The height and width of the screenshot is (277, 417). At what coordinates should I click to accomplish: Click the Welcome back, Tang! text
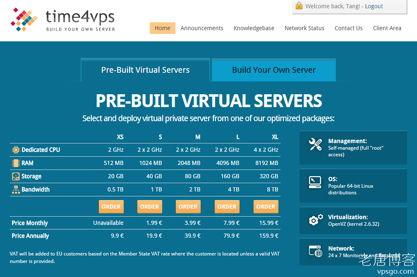tap(333, 6)
